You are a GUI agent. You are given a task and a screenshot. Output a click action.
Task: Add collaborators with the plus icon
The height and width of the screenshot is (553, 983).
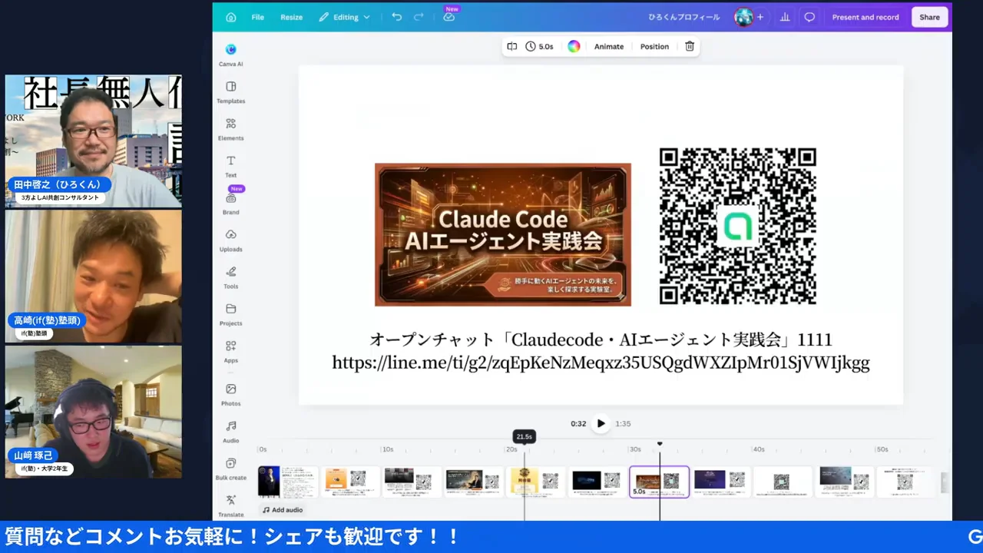coord(760,17)
